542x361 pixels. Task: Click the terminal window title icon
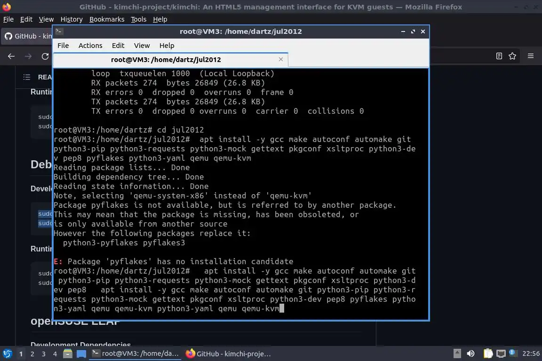59,31
